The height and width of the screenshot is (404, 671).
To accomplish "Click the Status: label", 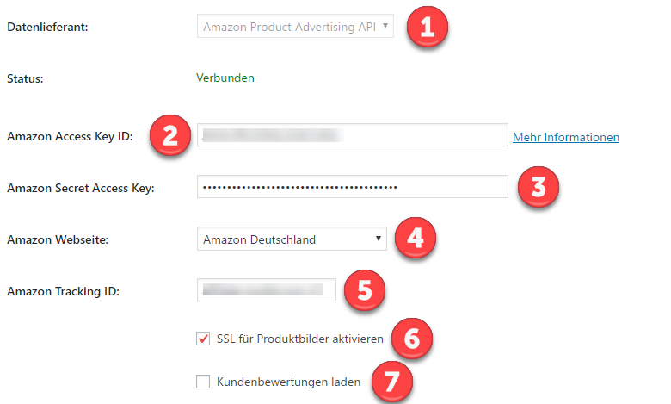I will 26,78.
